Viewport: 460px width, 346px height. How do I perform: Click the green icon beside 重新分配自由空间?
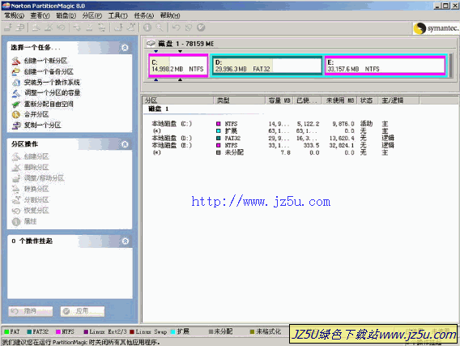coord(16,105)
